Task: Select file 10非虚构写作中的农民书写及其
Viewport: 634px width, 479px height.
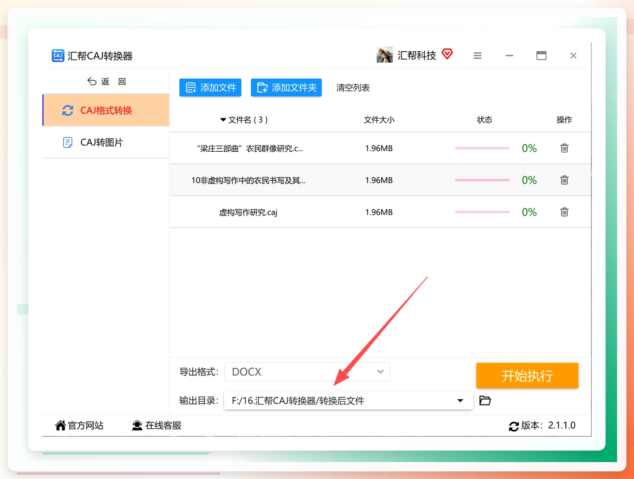Action: point(248,180)
